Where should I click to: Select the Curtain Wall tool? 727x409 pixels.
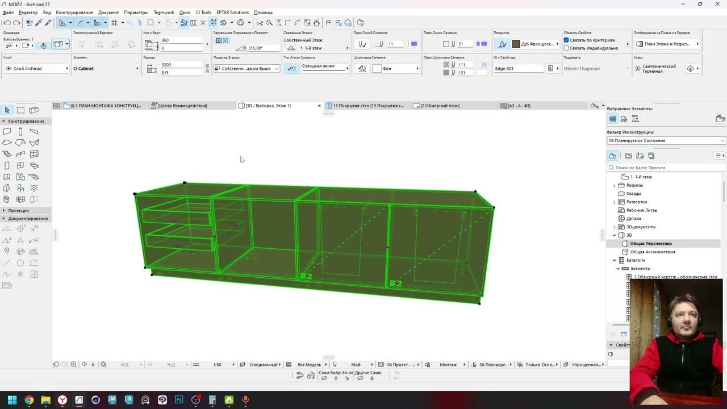[34, 154]
